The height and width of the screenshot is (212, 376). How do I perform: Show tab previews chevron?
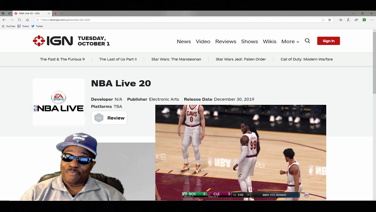tap(61, 14)
